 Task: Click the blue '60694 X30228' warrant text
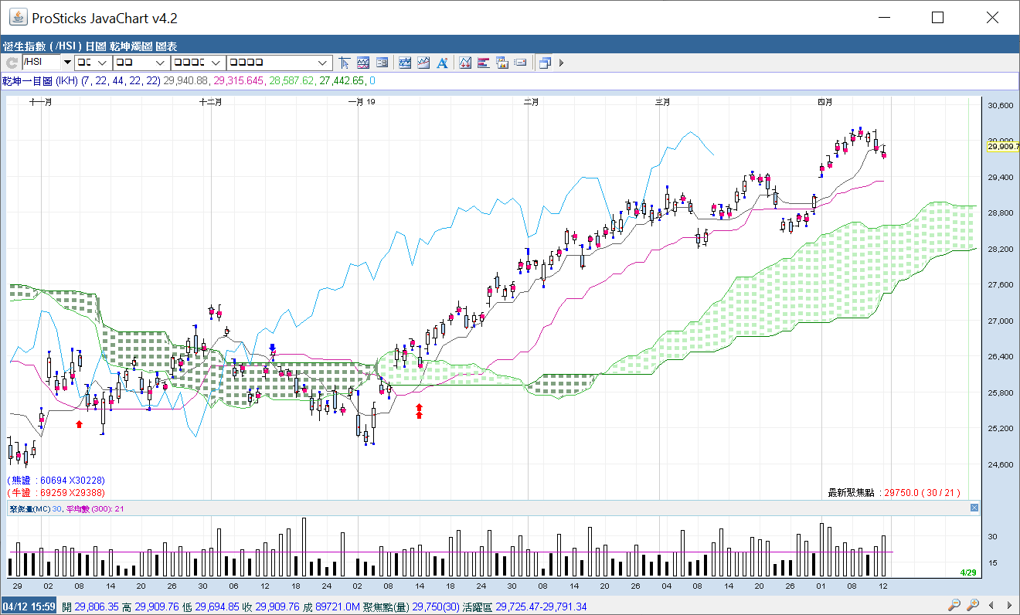(71, 481)
